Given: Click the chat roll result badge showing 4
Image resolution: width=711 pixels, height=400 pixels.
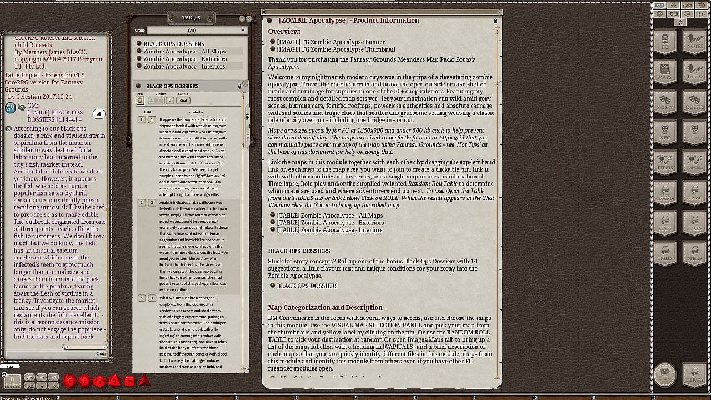Looking at the screenshot, I should [x=99, y=114].
